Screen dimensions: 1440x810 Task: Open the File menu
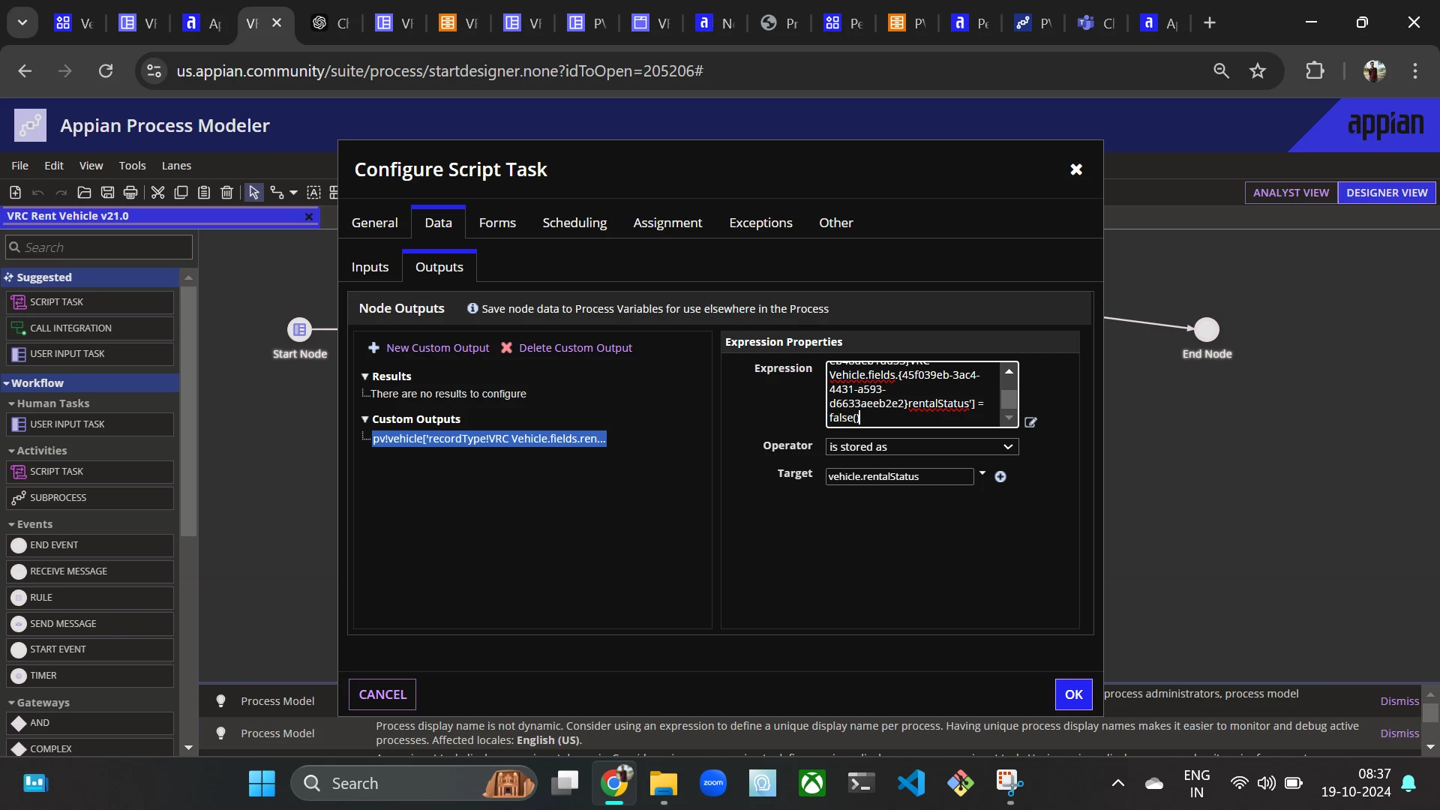[19, 166]
